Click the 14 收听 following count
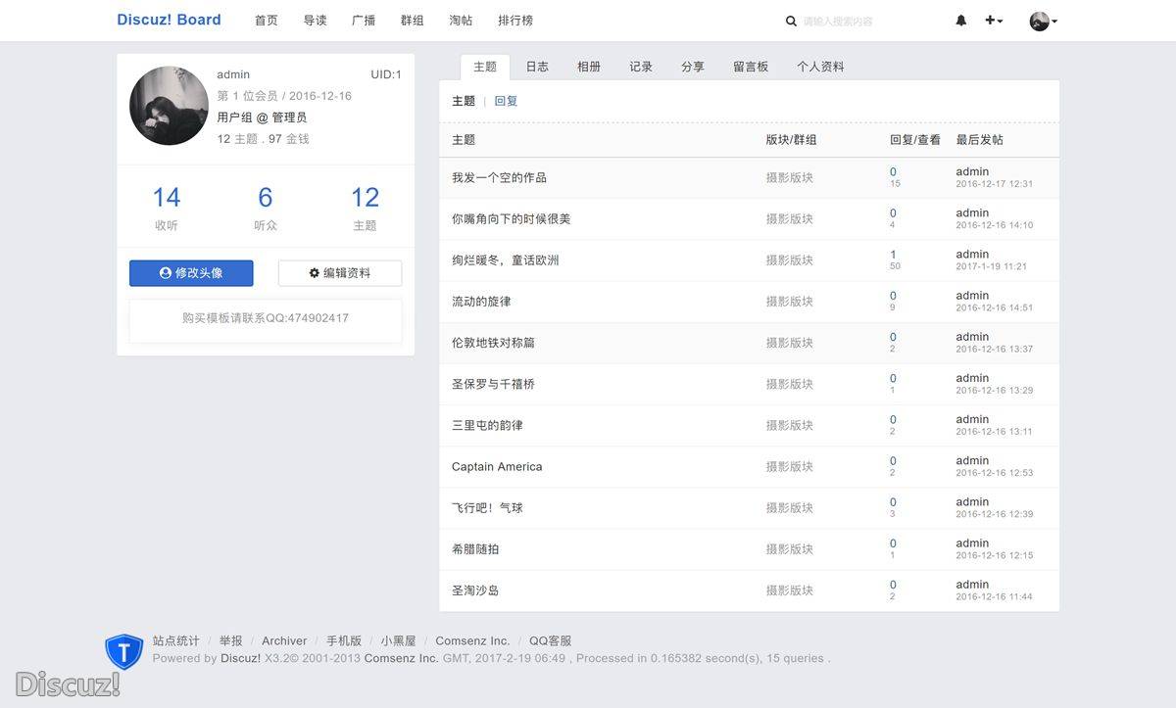1176x708 pixels. (167, 198)
